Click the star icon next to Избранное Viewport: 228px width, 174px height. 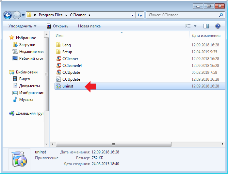point(12,38)
